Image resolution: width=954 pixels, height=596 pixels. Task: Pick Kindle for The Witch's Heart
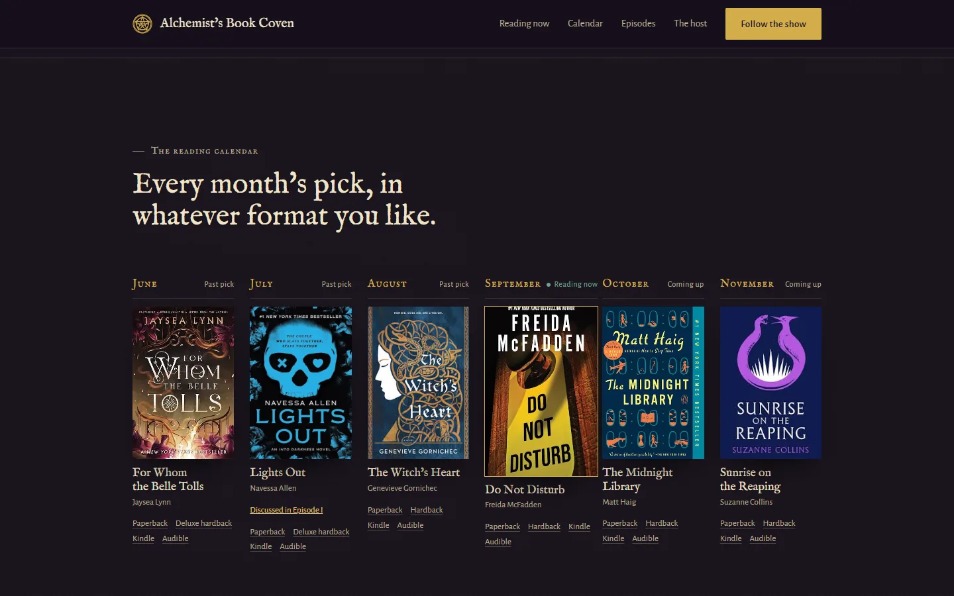(x=378, y=525)
